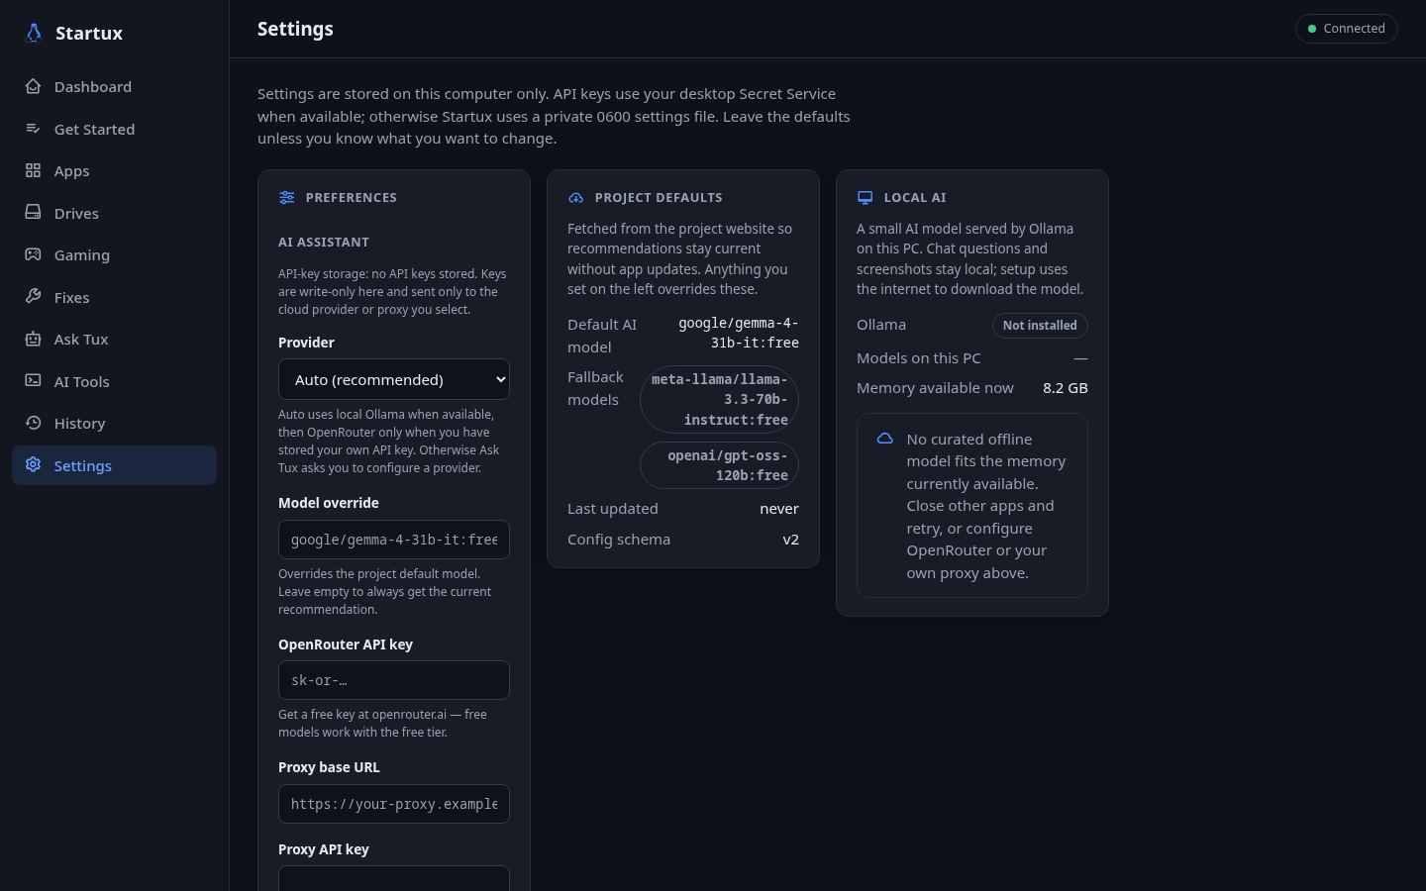Click the Proxy API key field

point(394,878)
